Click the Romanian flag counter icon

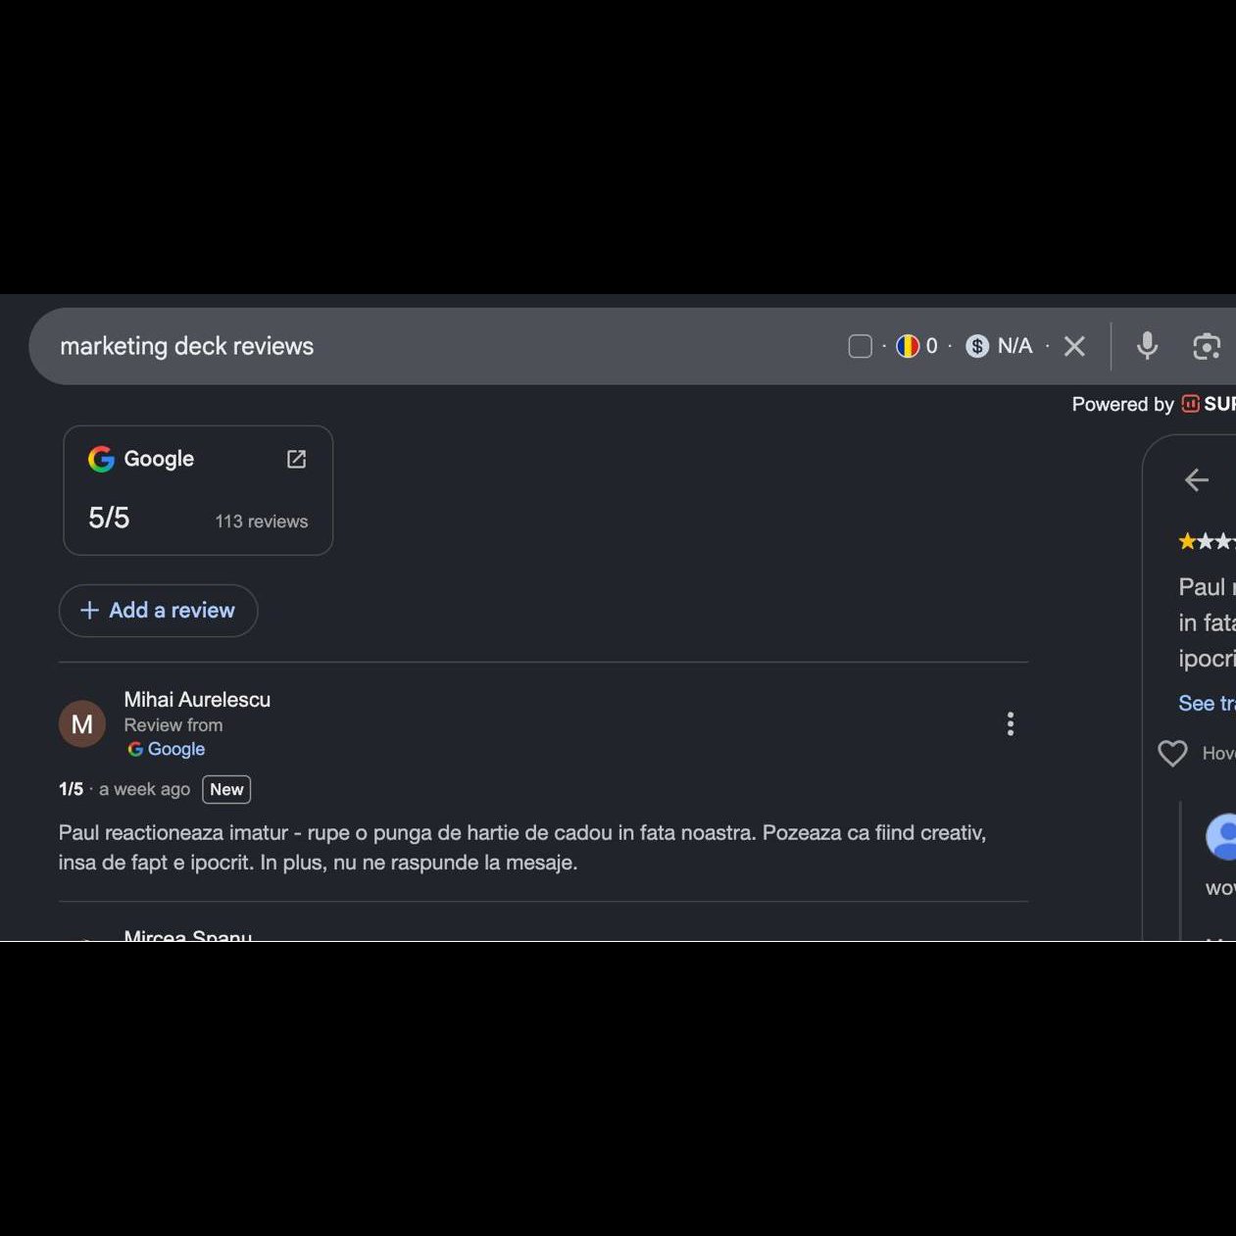pyautogui.click(x=908, y=346)
